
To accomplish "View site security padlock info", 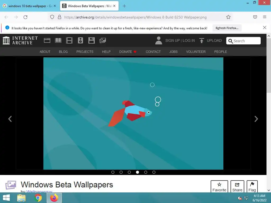I will pos(60,17).
